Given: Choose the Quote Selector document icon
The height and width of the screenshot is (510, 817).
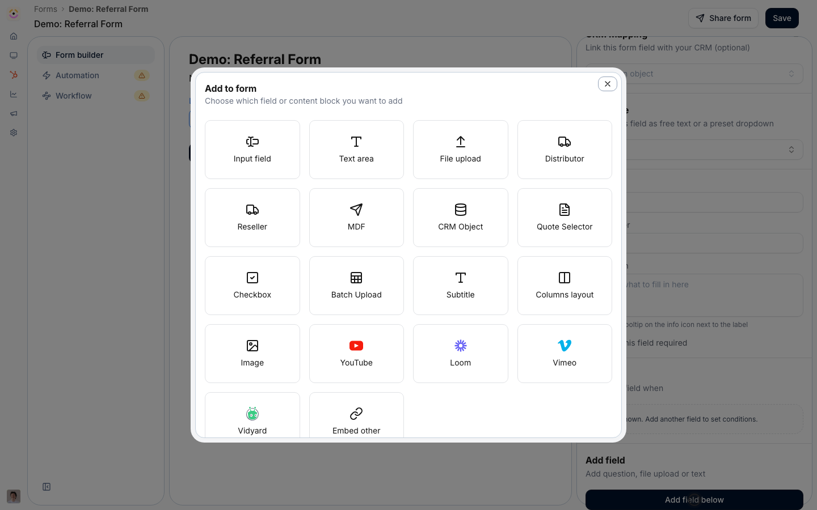Looking at the screenshot, I should point(565,210).
